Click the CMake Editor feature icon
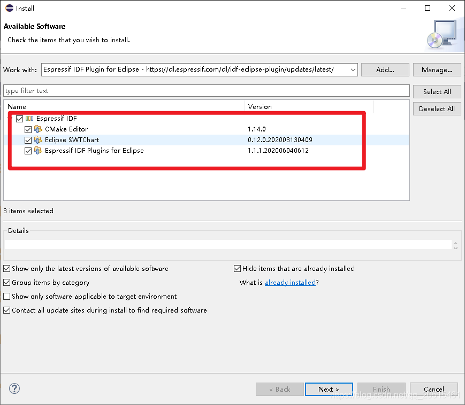Image resolution: width=465 pixels, height=405 pixels. 38,129
